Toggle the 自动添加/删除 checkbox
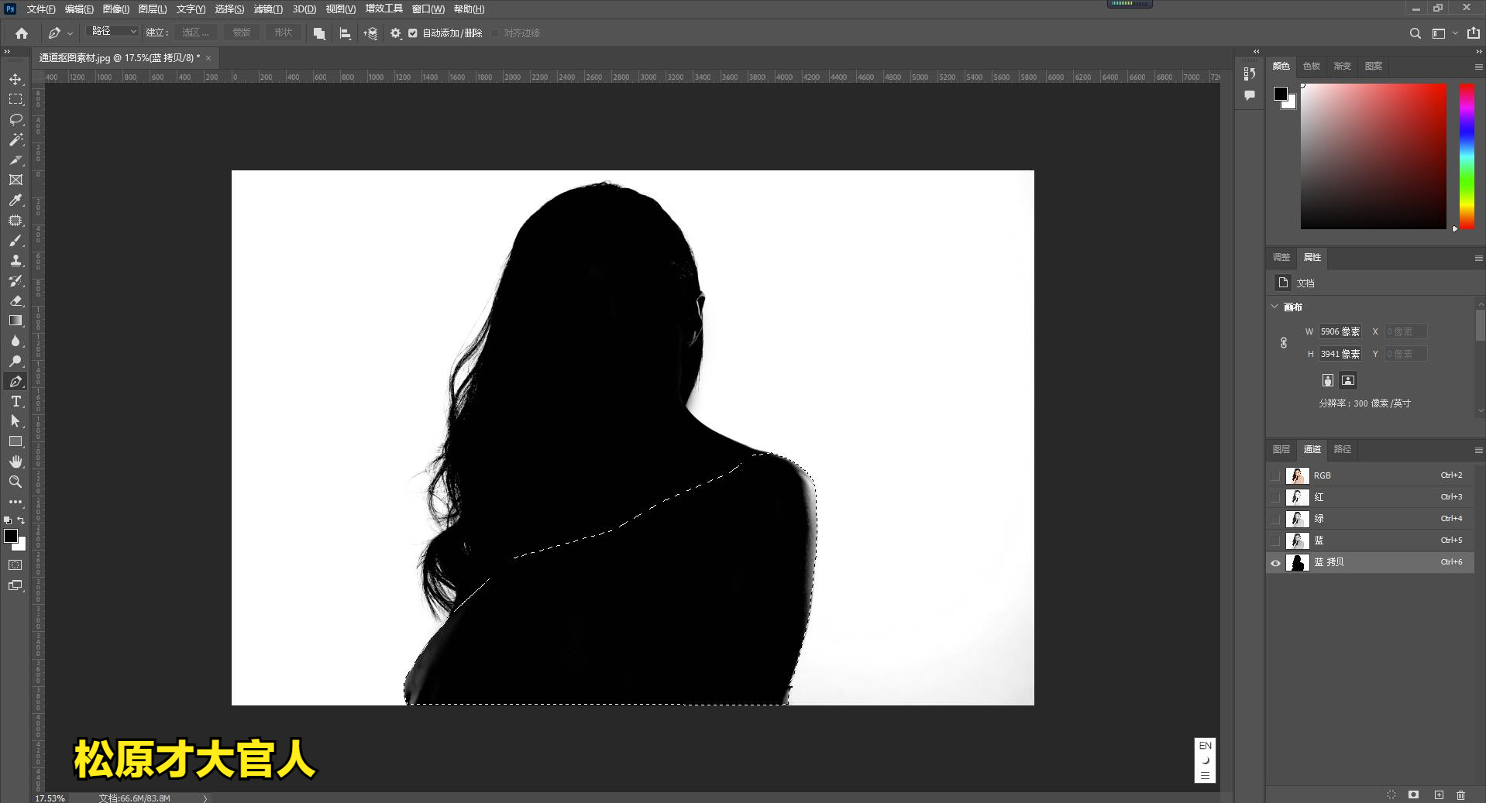Screen dimensions: 1486x803 click(413, 33)
